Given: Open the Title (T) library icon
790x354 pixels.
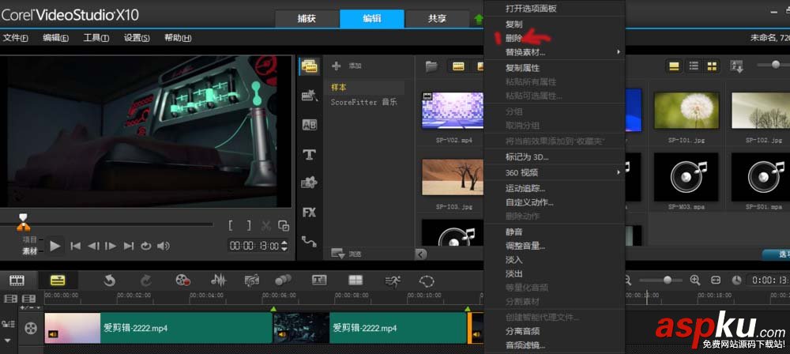Looking at the screenshot, I should 310,155.
